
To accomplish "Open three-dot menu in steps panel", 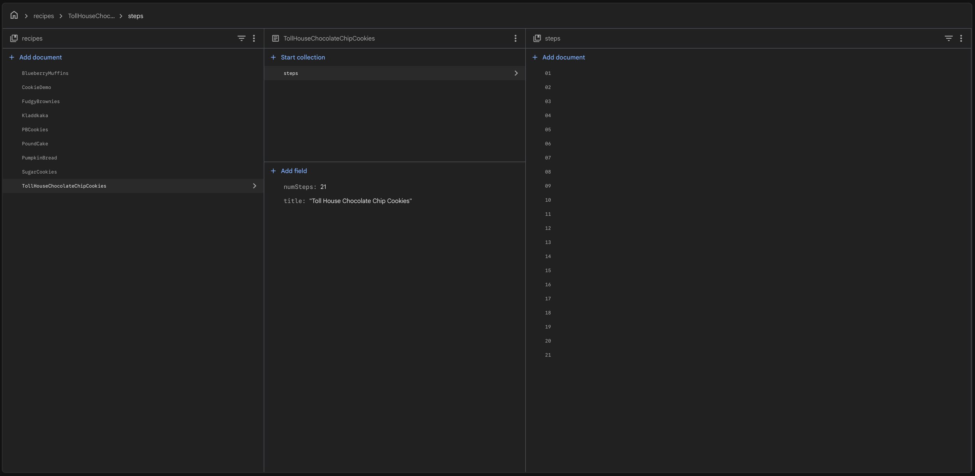I will (x=961, y=38).
